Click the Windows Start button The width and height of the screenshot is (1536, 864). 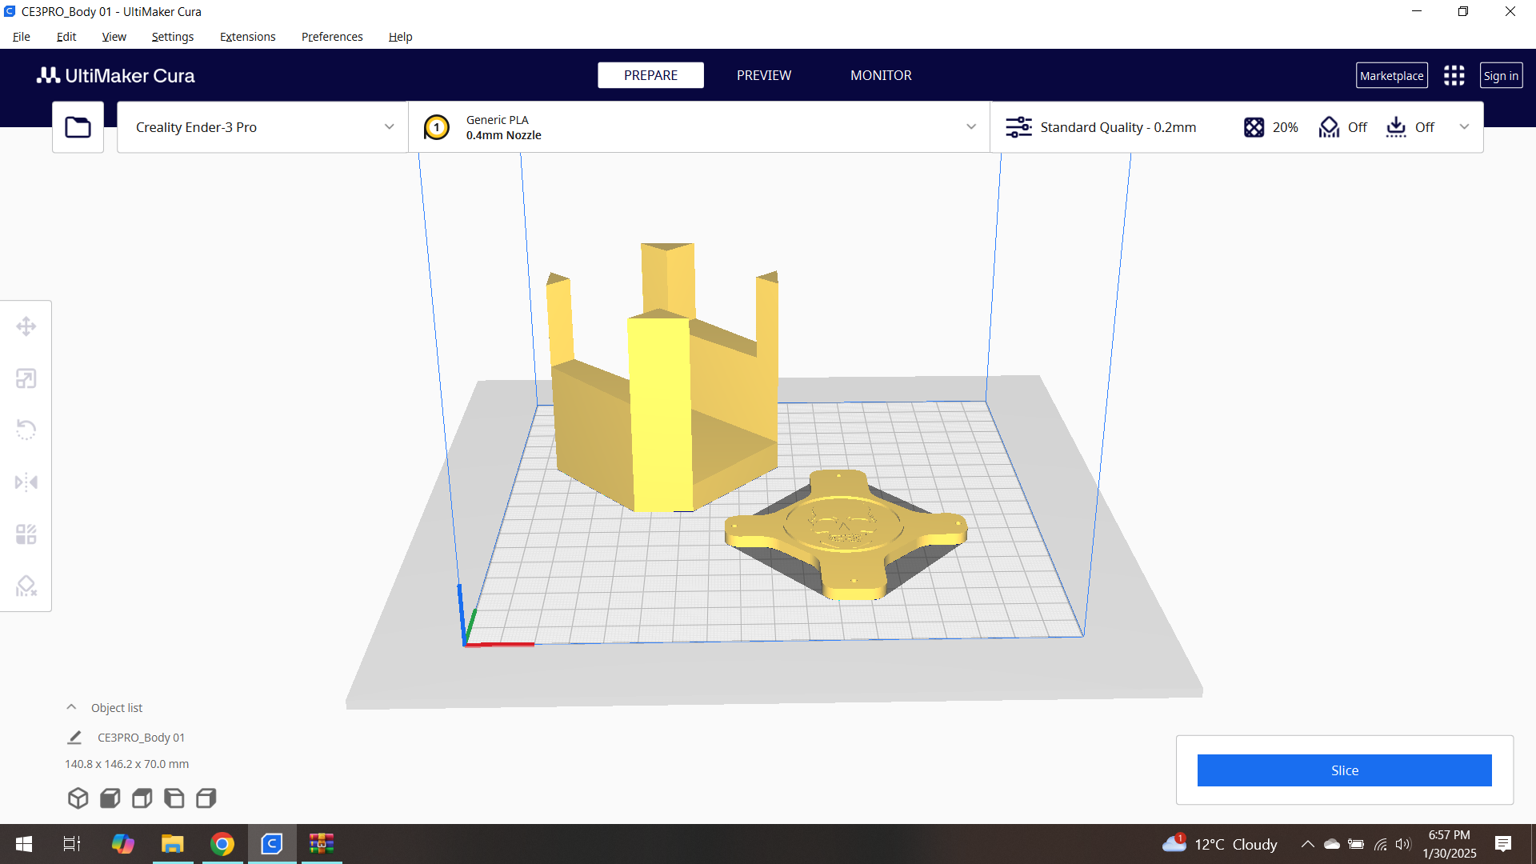[x=24, y=844]
